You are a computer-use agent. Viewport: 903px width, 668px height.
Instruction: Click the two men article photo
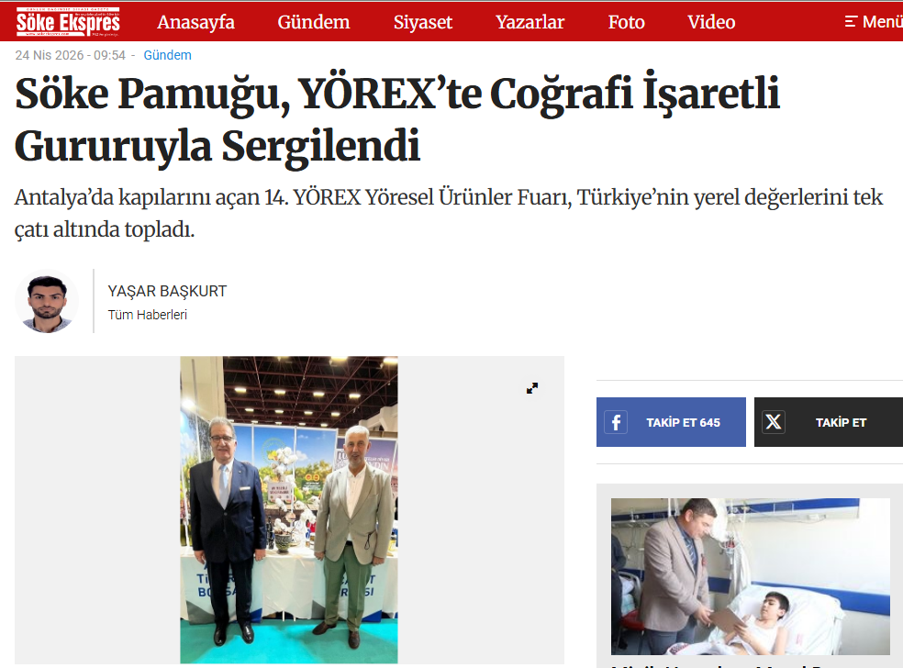288,509
